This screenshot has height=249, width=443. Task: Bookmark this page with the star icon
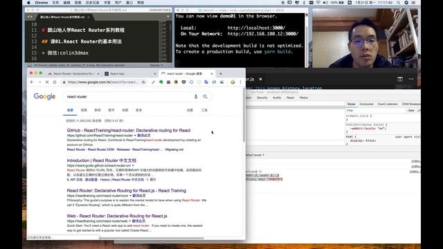pos(143,82)
